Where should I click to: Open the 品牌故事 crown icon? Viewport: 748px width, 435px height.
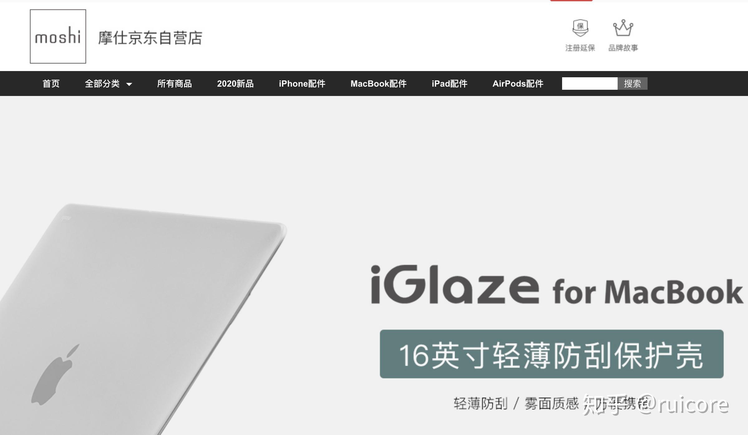click(x=623, y=28)
